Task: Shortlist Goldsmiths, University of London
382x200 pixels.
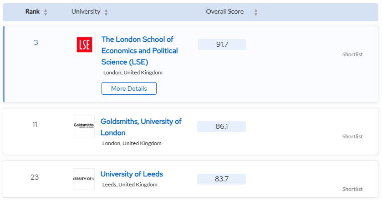Action: tap(352, 137)
